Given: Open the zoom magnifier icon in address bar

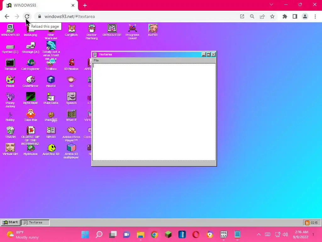Looking at the screenshot, I should (252, 16).
